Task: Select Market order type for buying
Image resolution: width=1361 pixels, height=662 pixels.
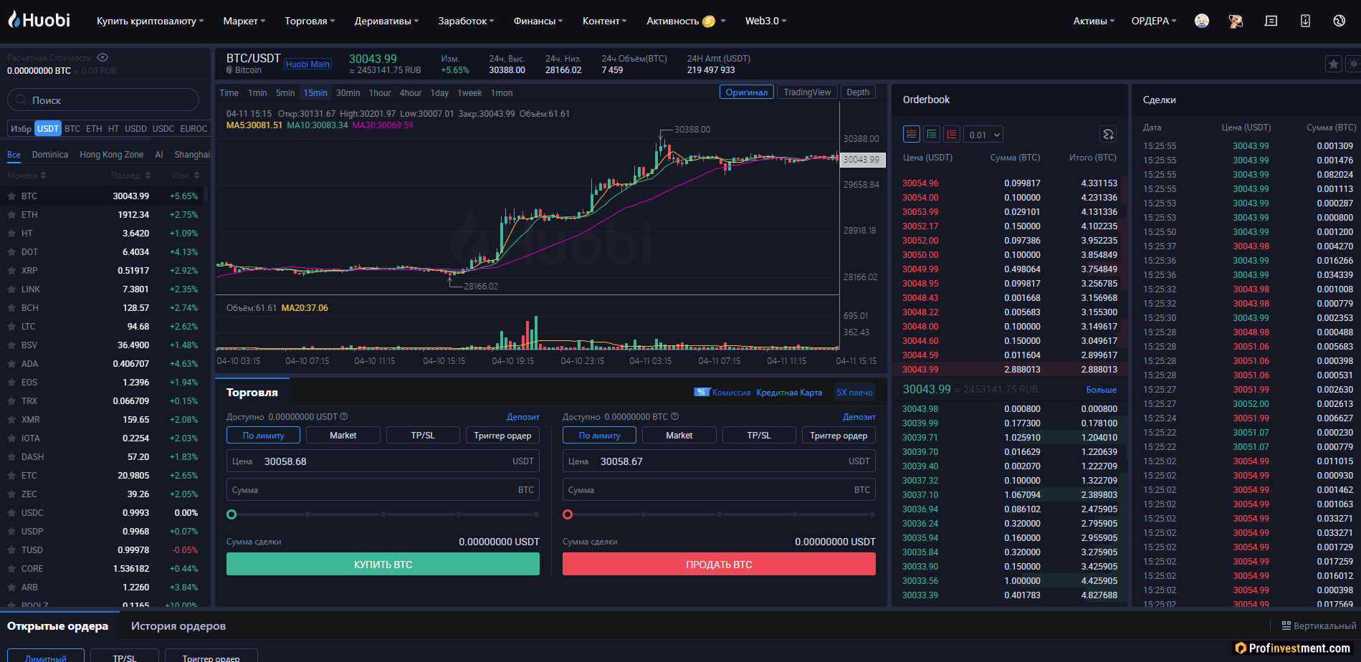Action: click(343, 435)
